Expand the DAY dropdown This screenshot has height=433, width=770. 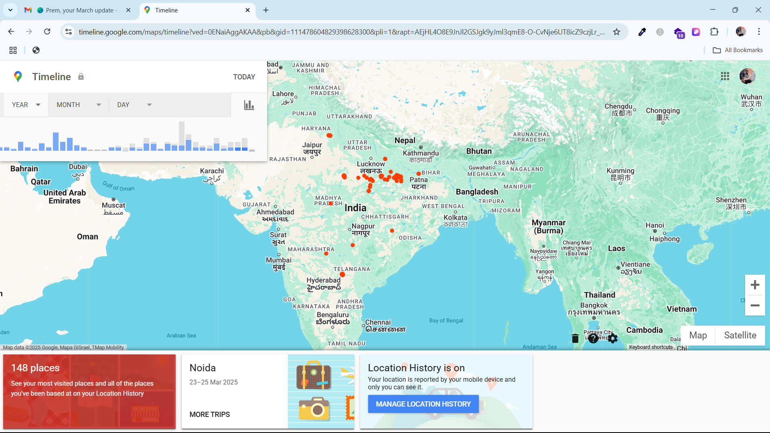tap(134, 105)
